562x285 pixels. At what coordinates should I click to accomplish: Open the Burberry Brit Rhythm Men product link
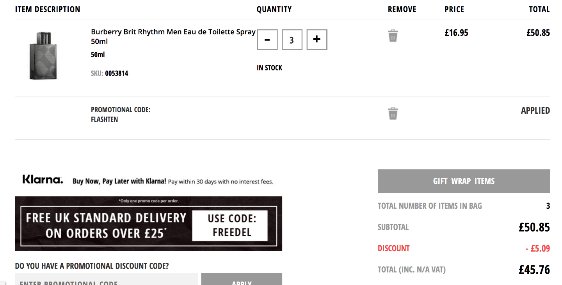[x=173, y=37]
